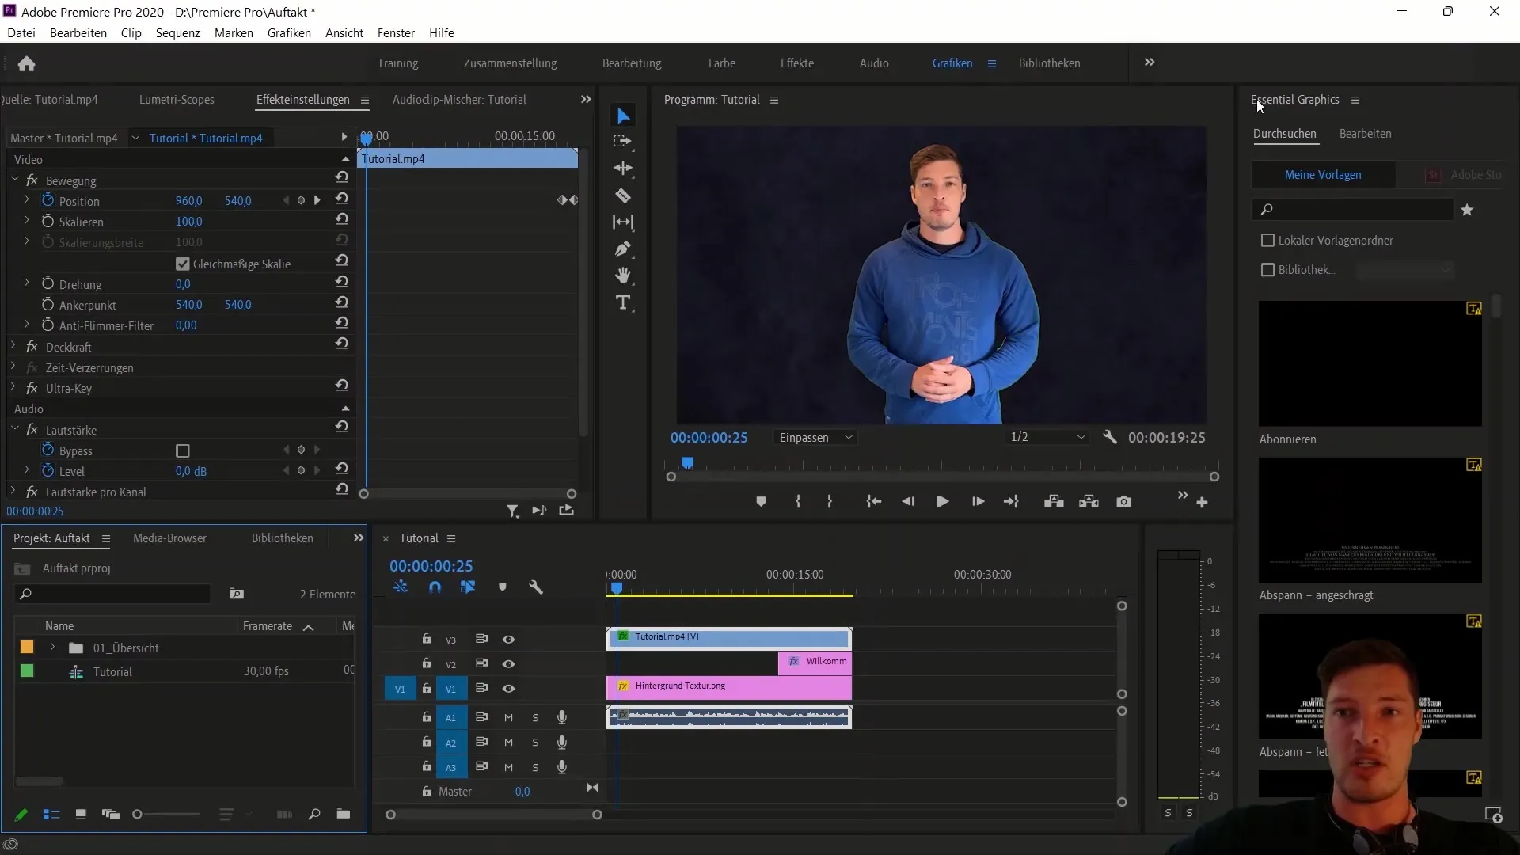Toggle Gleichmäßige Skalierung checkbox
Viewport: 1520px width, 855px height.
pyautogui.click(x=183, y=264)
